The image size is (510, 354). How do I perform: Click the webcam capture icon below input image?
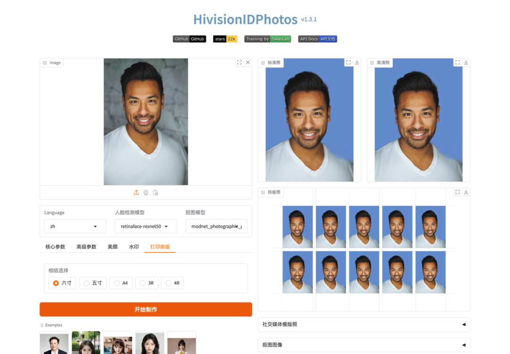tap(146, 193)
